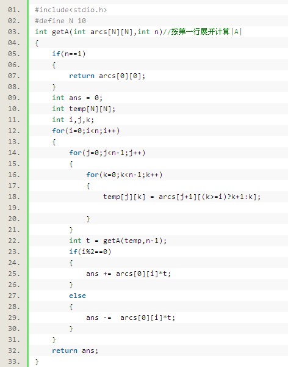Click the for(k=0;k<n-1;k++) loop header
288x367 pixels.
point(124,175)
